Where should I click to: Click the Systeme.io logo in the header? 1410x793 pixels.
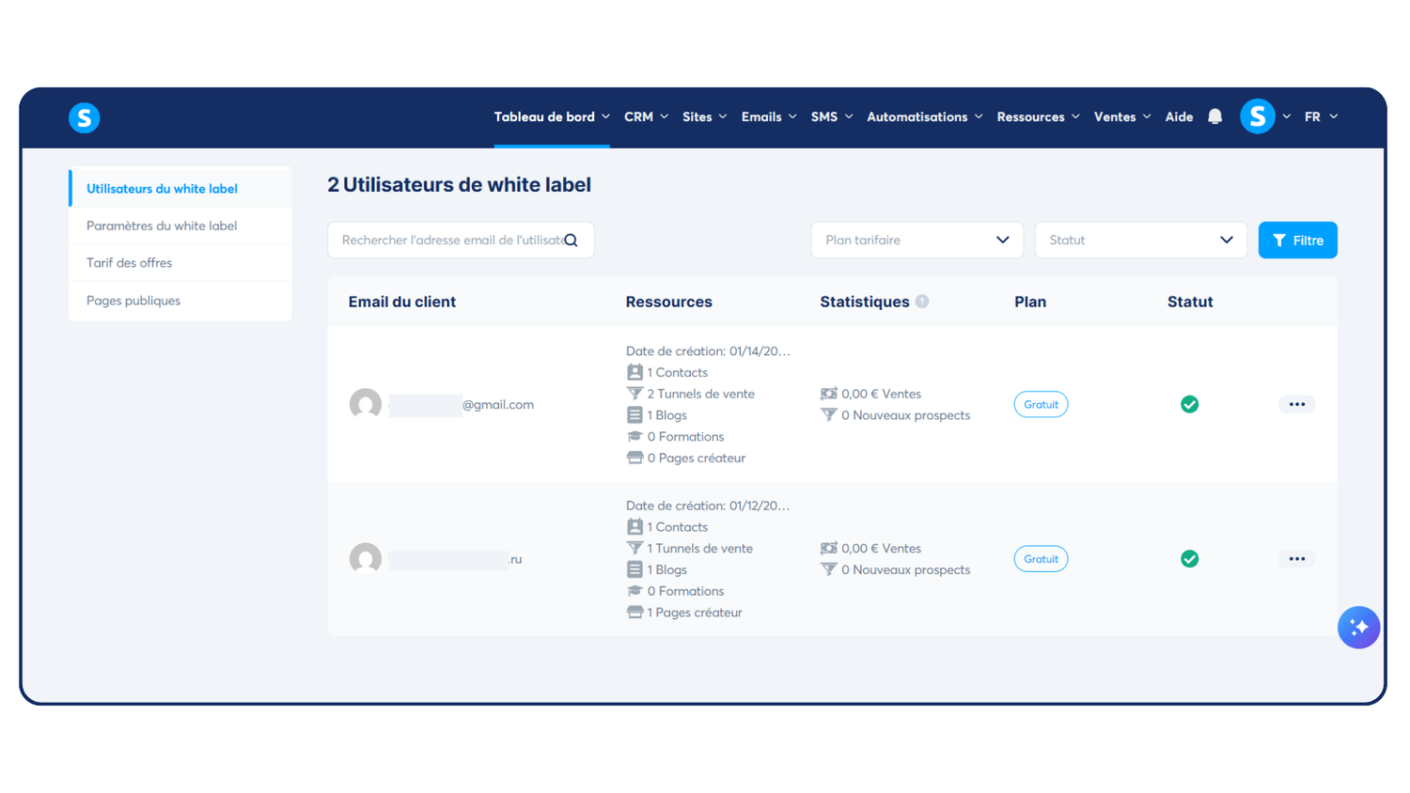click(x=85, y=117)
